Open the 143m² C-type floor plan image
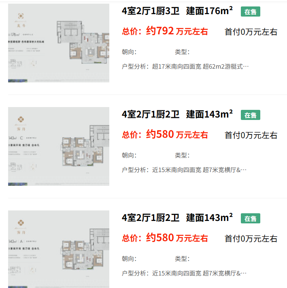The image size is (287, 288). (x=59, y=146)
